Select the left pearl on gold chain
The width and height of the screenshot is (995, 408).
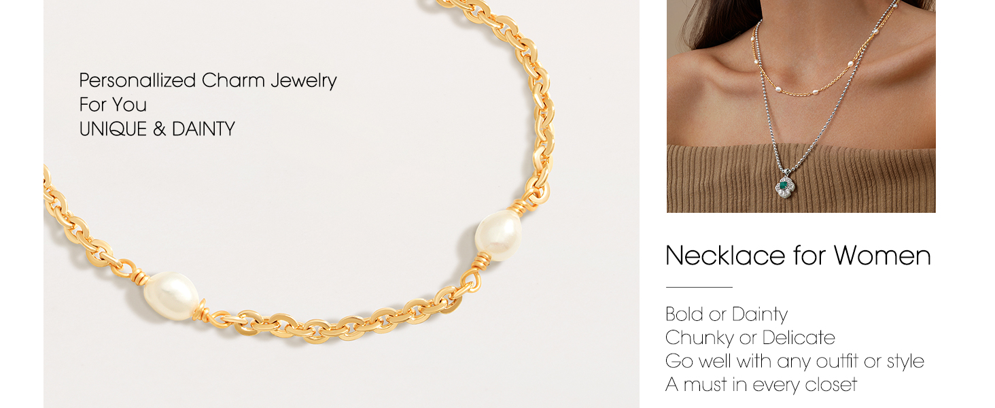(x=170, y=296)
